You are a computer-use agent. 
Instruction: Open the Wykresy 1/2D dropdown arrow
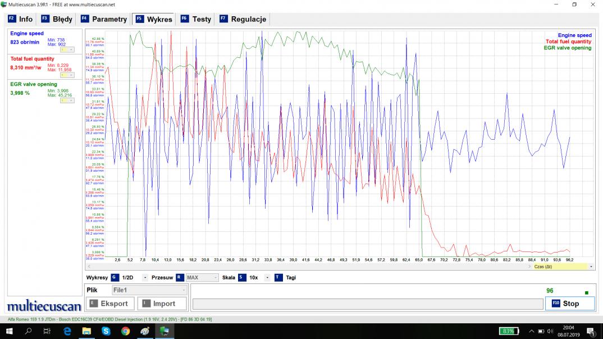coord(145,277)
